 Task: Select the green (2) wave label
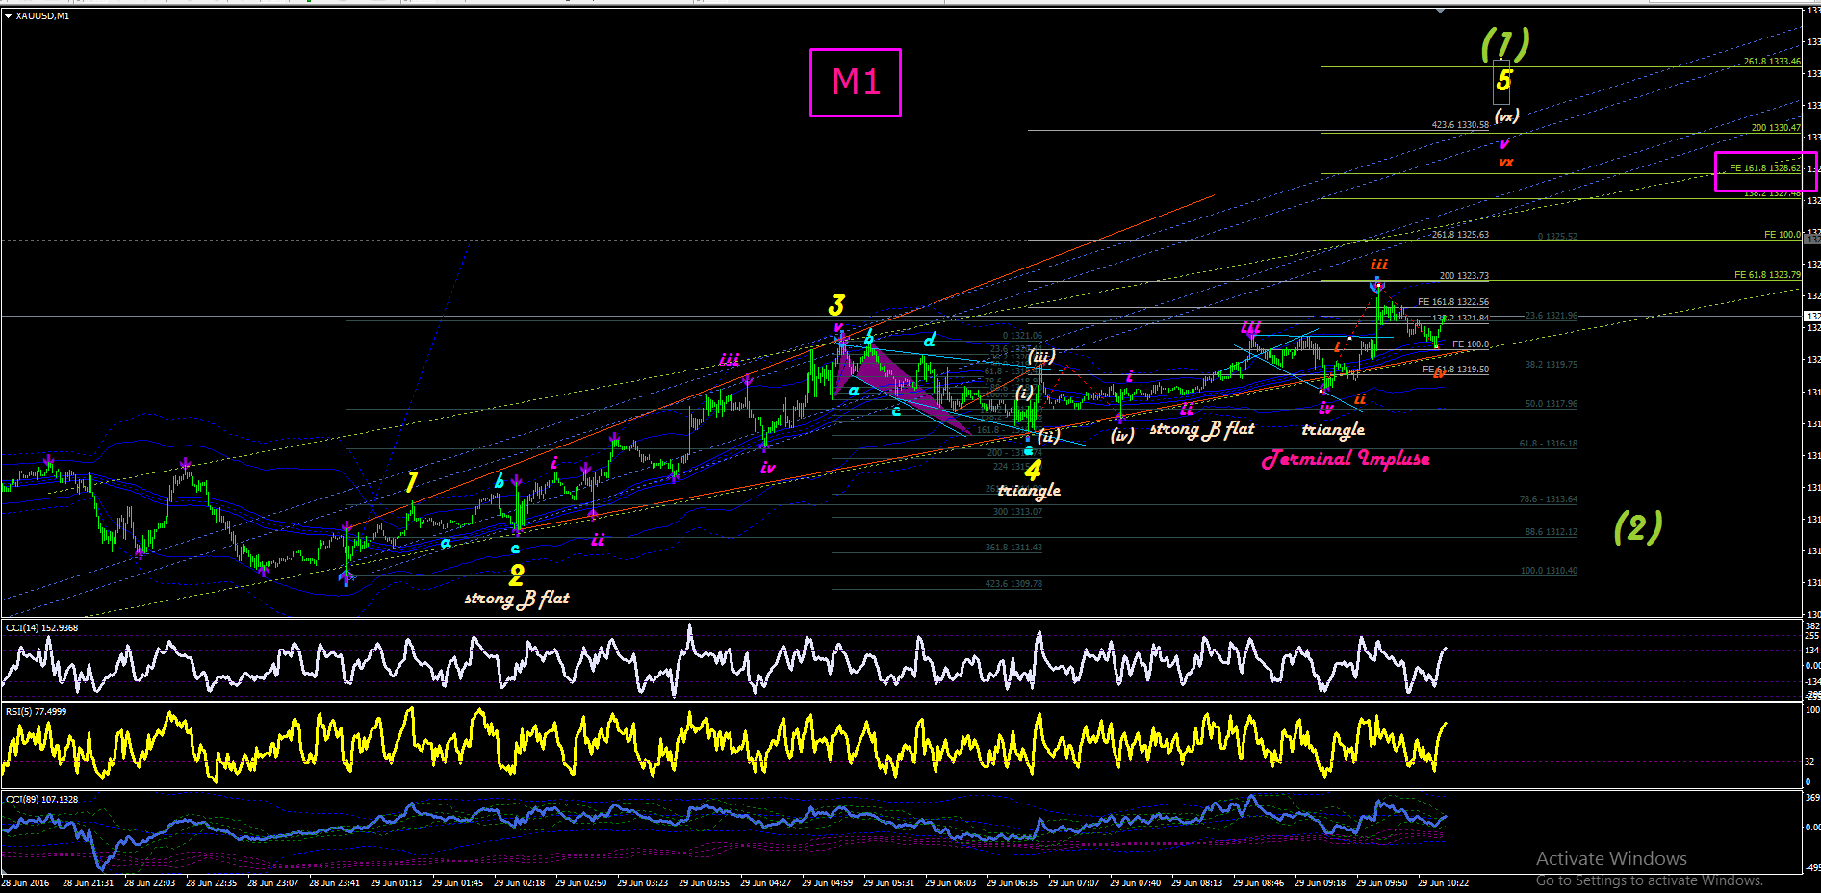point(1637,527)
